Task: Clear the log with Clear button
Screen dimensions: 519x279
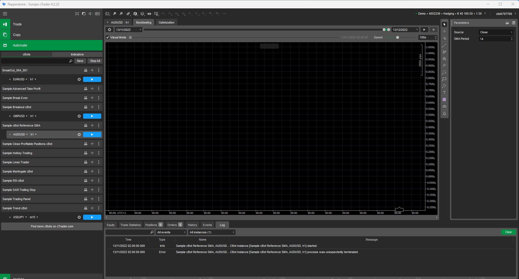Action: (508, 232)
